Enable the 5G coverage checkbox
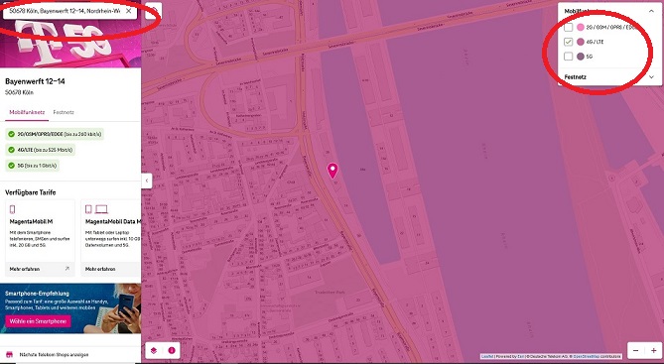 point(569,56)
